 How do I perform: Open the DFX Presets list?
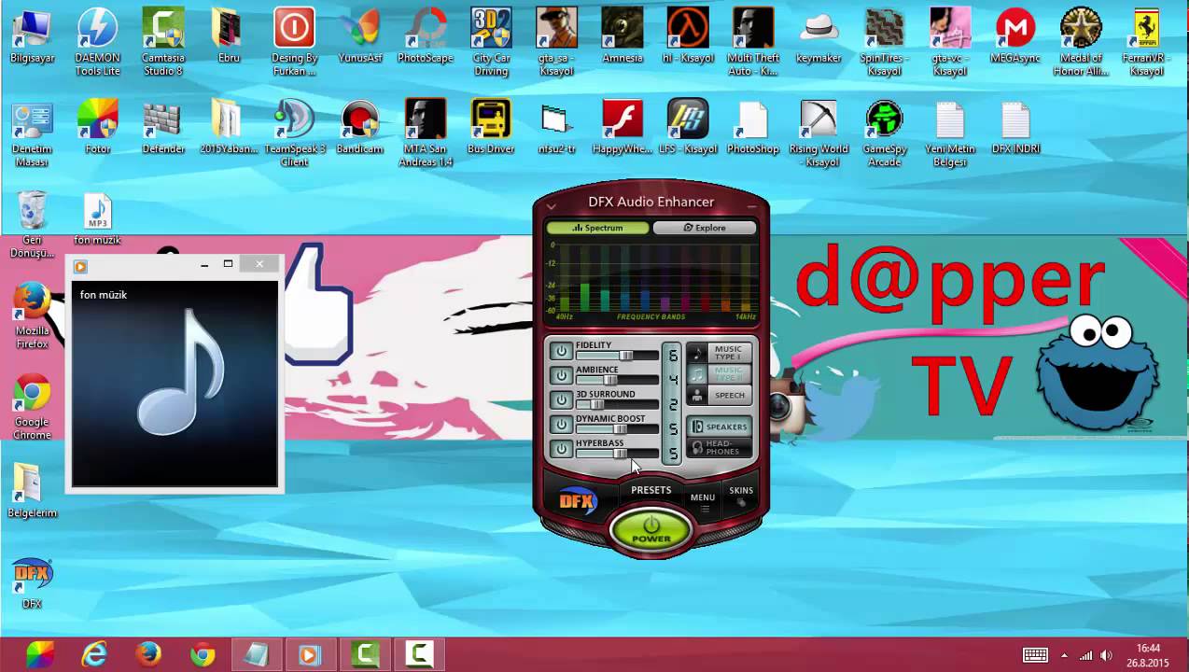coord(650,490)
